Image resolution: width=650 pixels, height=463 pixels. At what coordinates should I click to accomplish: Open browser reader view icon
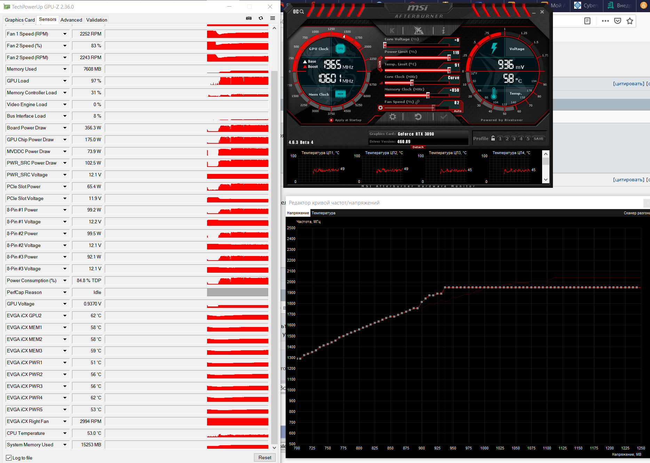587,21
